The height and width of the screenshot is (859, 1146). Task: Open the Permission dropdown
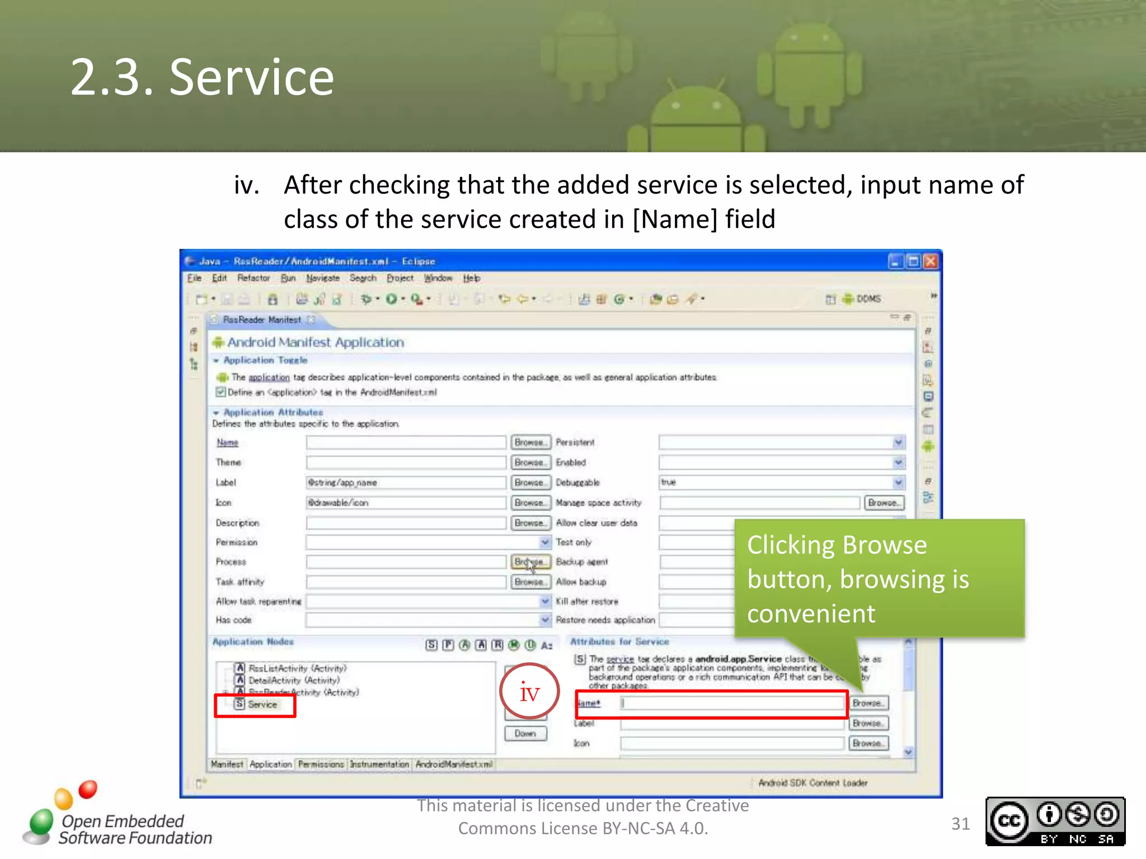tap(545, 542)
